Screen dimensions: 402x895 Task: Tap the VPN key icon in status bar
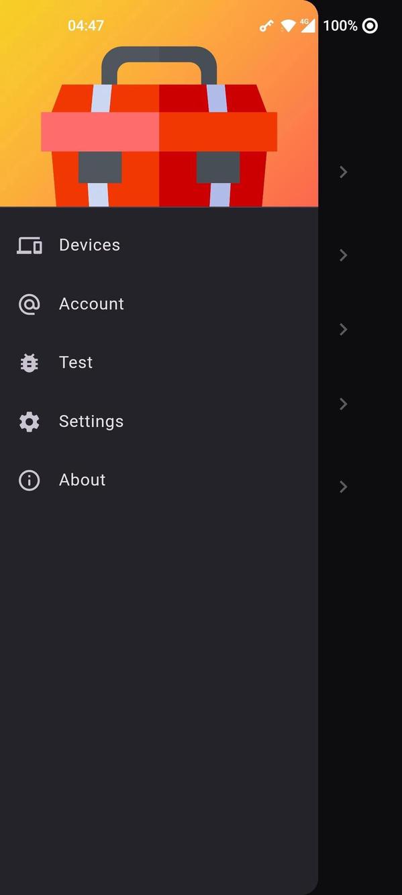coord(266,26)
